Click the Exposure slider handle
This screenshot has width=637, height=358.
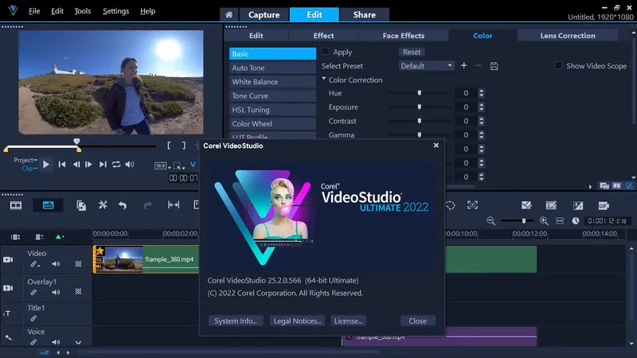[420, 107]
